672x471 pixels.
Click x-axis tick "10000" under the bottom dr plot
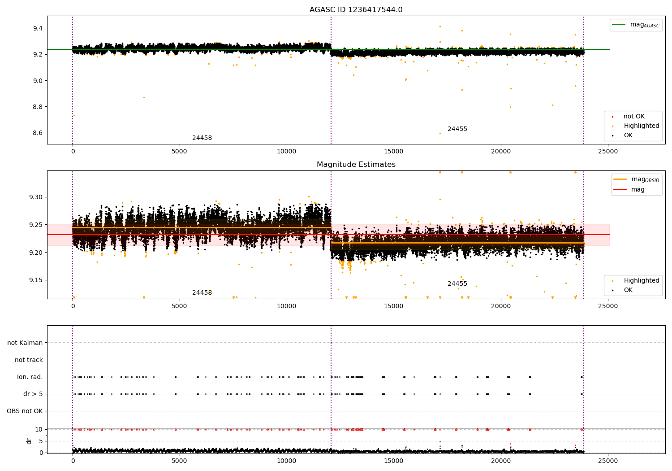pos(286,461)
